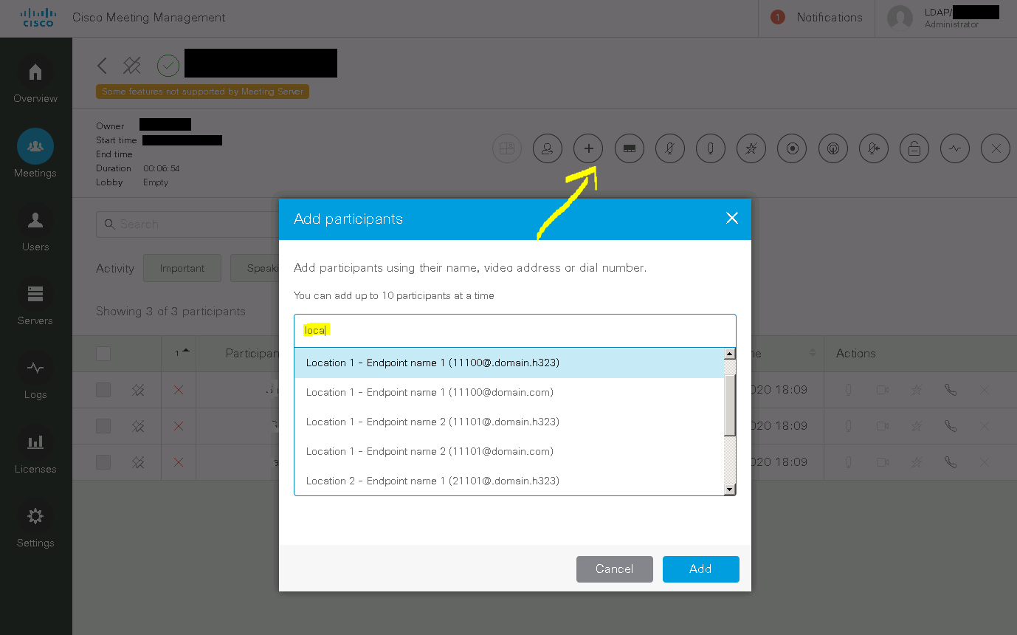Toggle the Important activity filter
This screenshot has height=635, width=1017.
click(x=182, y=268)
